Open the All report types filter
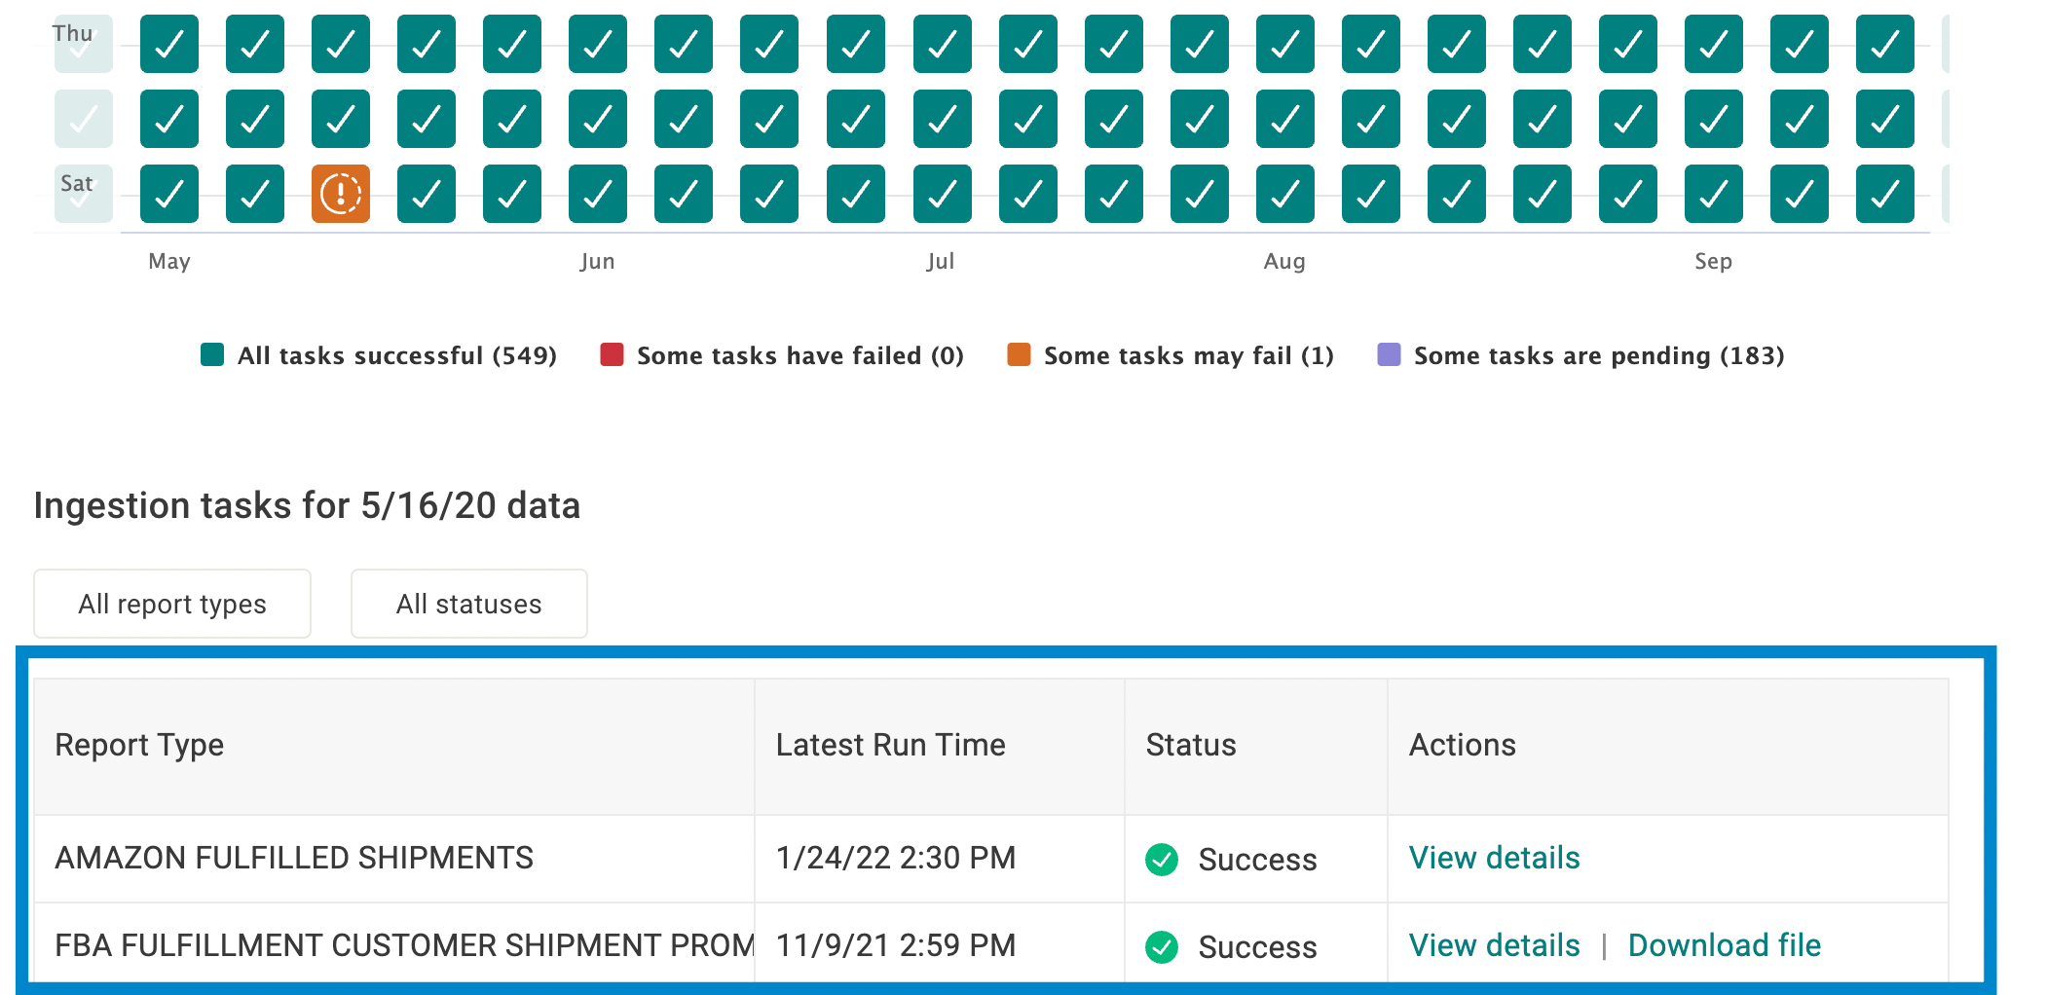2045x995 pixels. click(x=172, y=604)
